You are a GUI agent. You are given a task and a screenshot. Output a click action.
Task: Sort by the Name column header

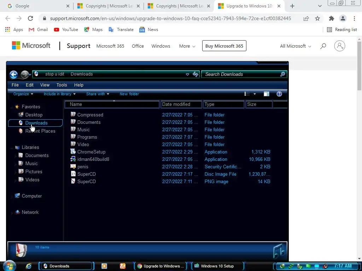tap(112, 104)
